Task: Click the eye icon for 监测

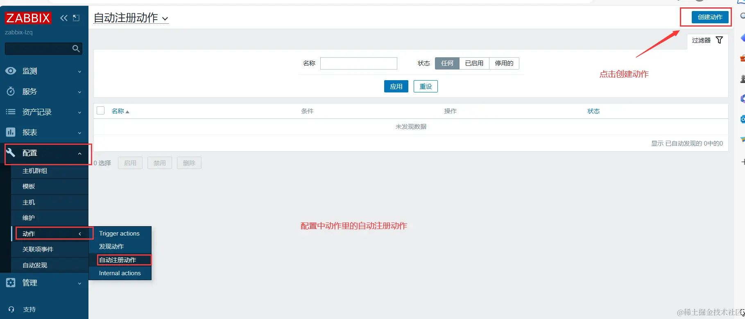Action: click(11, 71)
